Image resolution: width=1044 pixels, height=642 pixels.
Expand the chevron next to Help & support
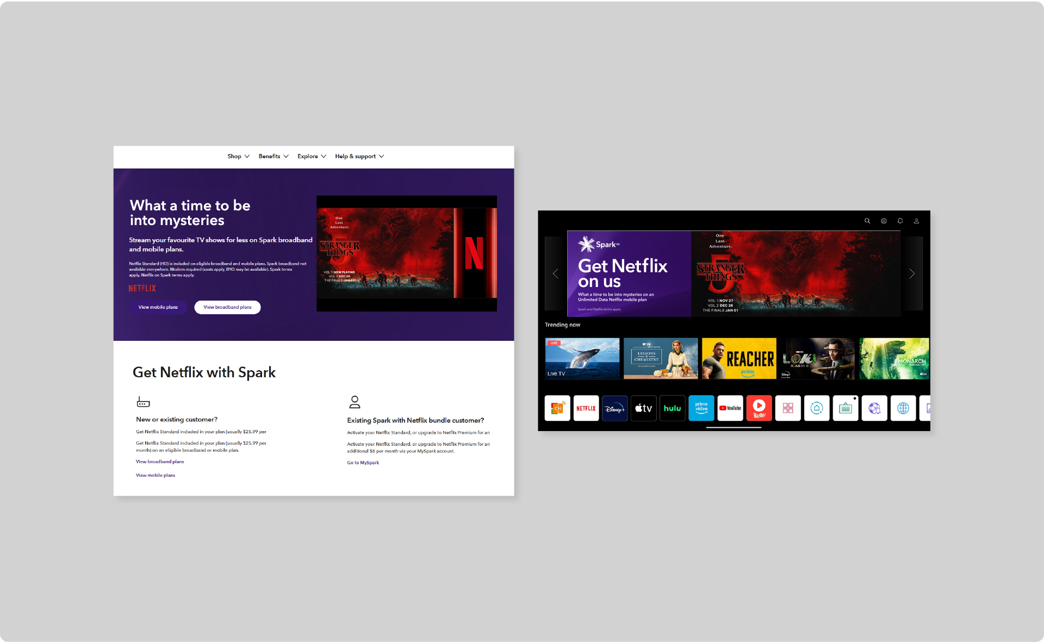[x=381, y=156]
